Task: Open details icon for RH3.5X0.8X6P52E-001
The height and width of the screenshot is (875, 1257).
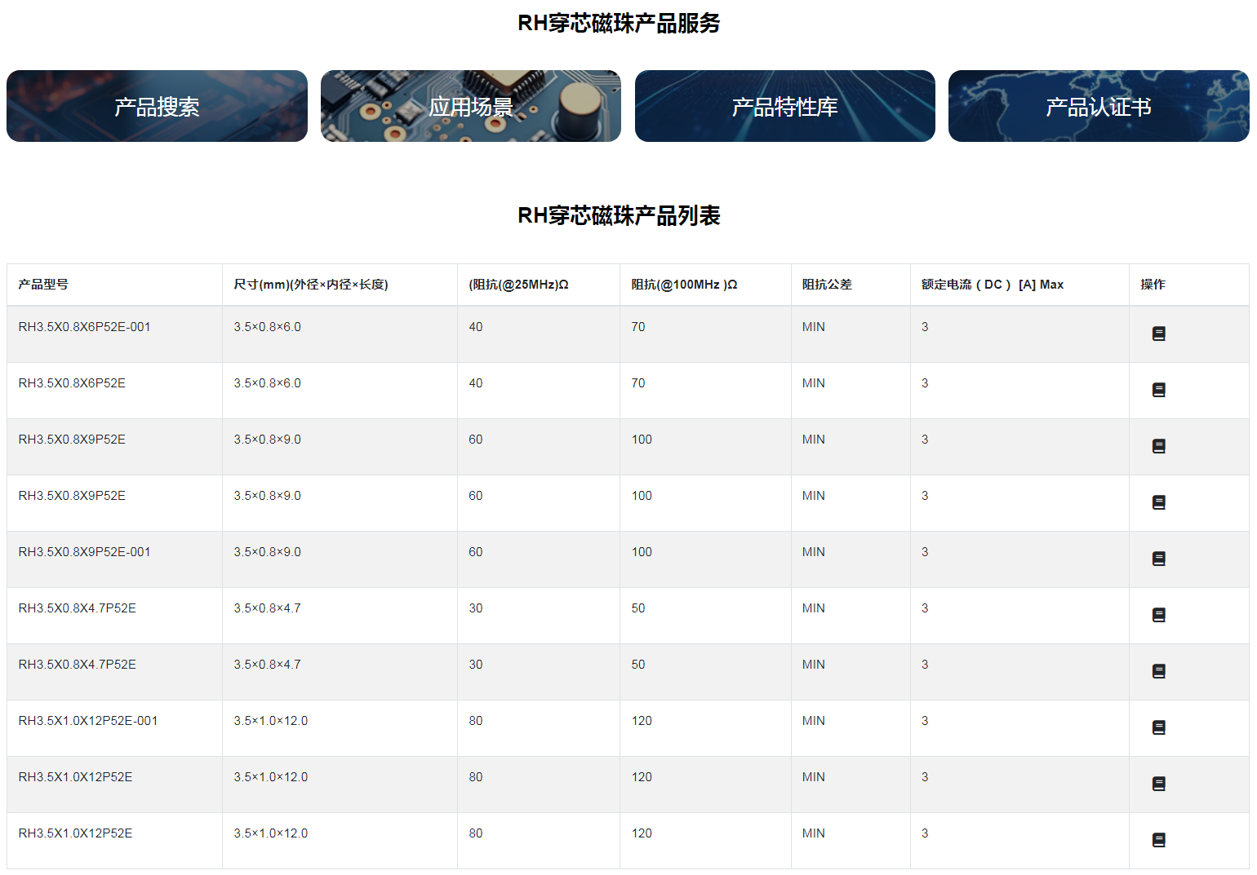Action: pyautogui.click(x=1159, y=334)
